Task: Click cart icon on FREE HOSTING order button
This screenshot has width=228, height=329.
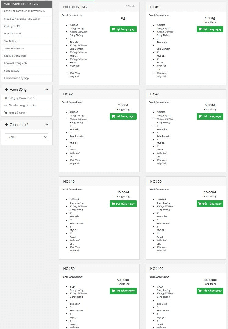Action: point(113,29)
